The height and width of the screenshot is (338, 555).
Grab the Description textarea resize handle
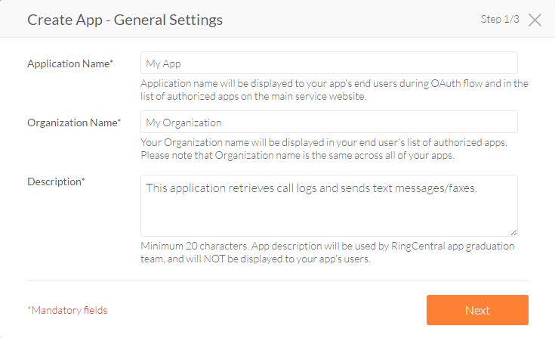pos(513,232)
